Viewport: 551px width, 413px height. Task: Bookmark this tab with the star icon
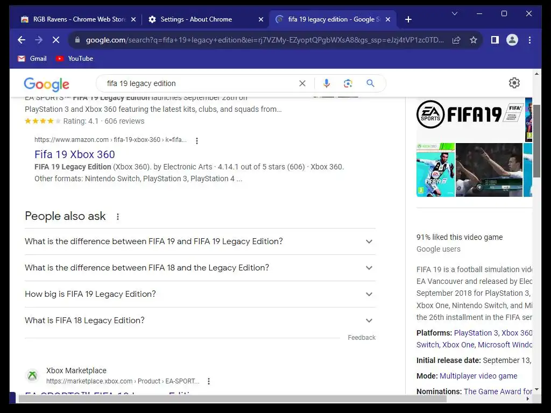[x=474, y=40]
